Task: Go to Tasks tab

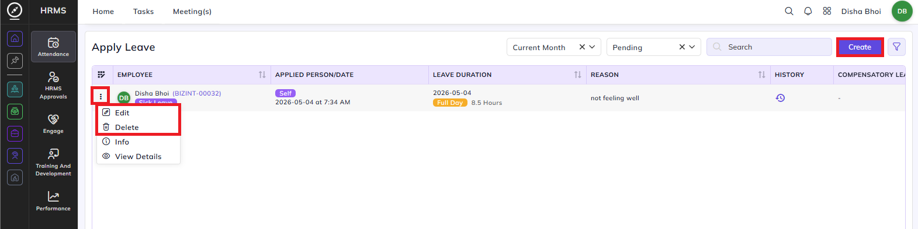Action: [143, 12]
